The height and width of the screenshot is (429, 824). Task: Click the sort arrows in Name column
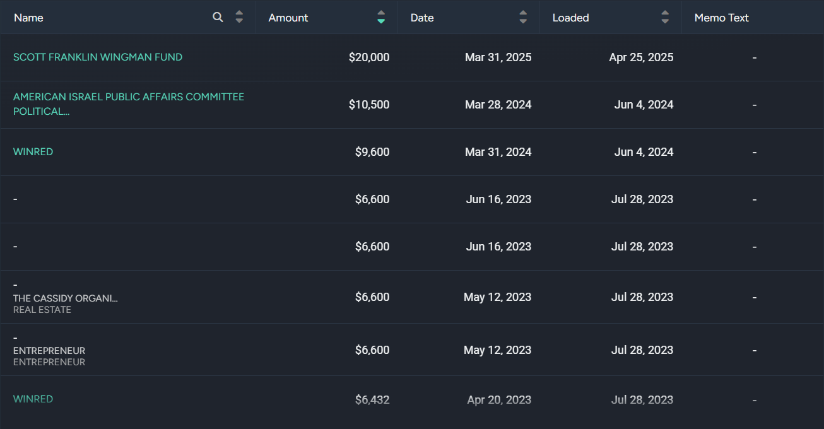point(239,17)
